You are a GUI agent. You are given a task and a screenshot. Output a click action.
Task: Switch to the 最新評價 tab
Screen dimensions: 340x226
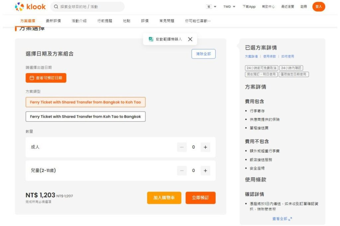(x=53, y=21)
